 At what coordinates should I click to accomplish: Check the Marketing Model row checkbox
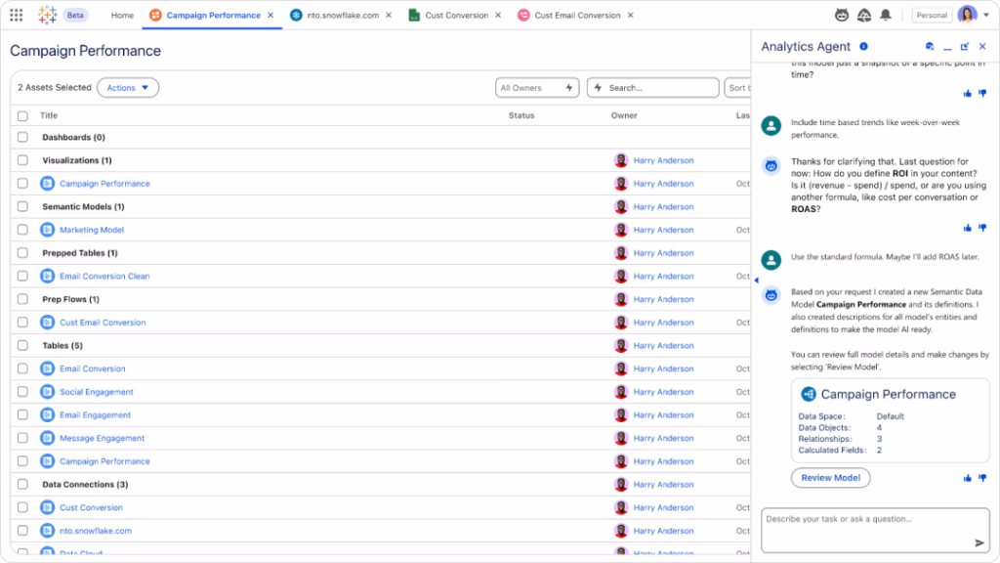22,230
